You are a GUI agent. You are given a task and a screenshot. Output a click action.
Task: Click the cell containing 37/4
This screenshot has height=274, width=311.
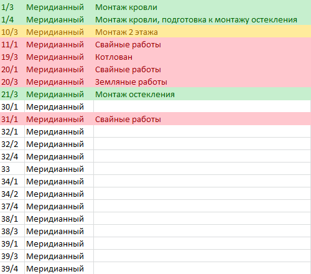tap(12, 206)
